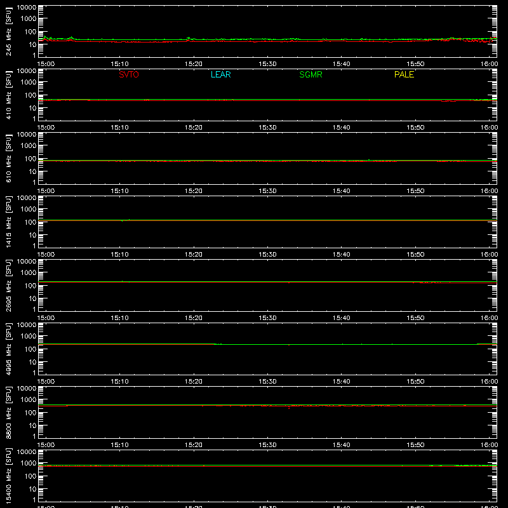Select the 1415 MHz [SFU] axis title
Screen dimensions: 508x508
click(8, 222)
